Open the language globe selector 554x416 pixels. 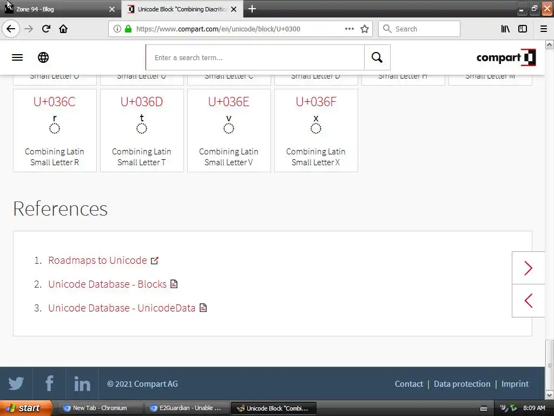coord(43,57)
